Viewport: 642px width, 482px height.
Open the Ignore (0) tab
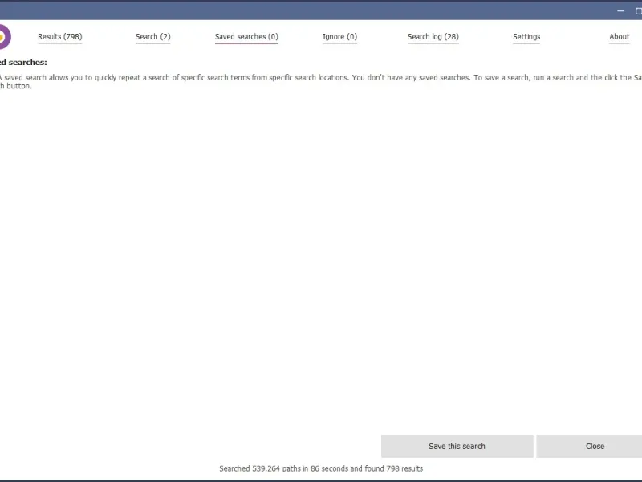[x=339, y=36]
